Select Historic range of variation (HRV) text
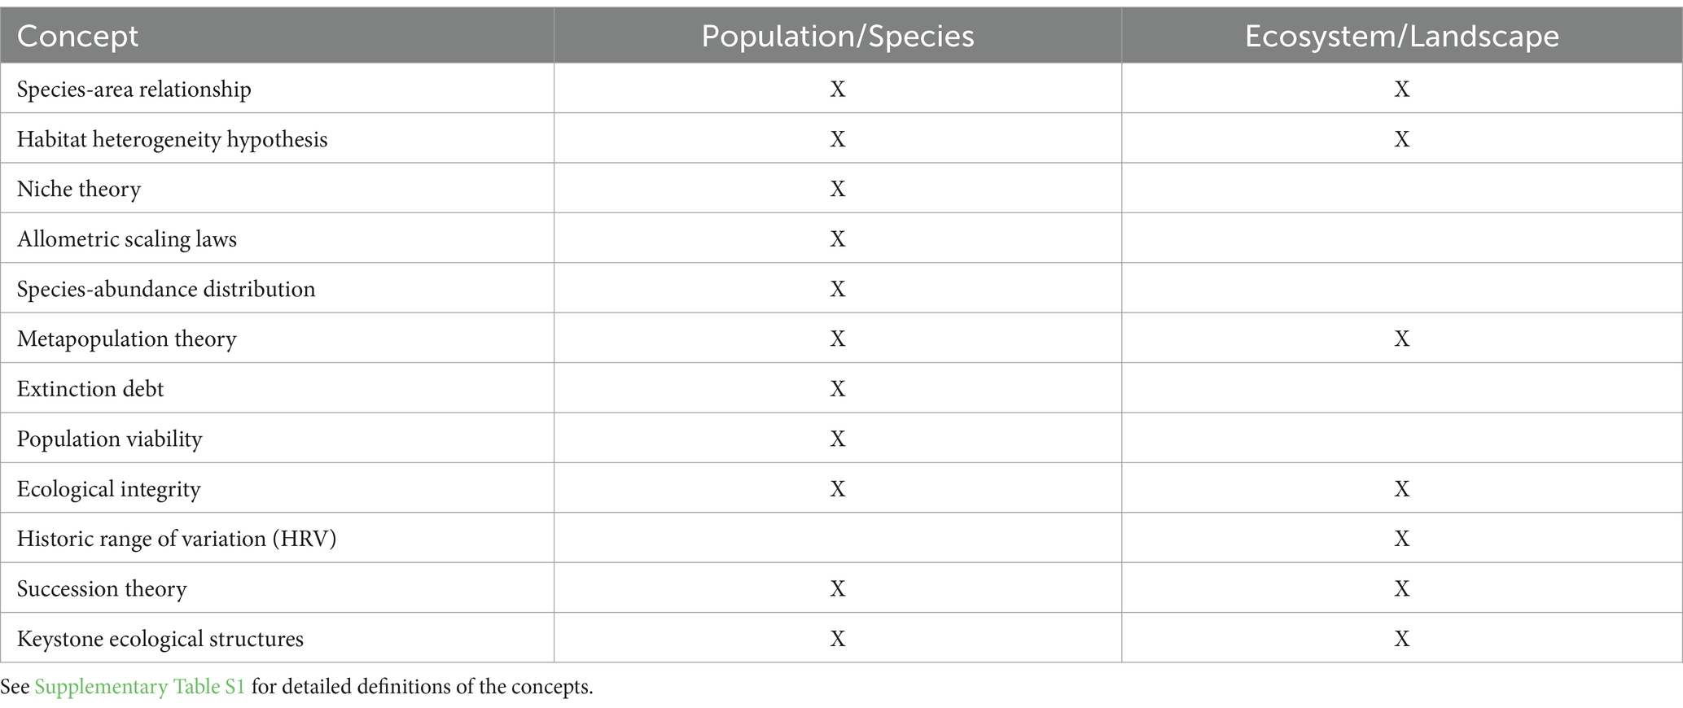The image size is (1683, 708). (x=177, y=539)
